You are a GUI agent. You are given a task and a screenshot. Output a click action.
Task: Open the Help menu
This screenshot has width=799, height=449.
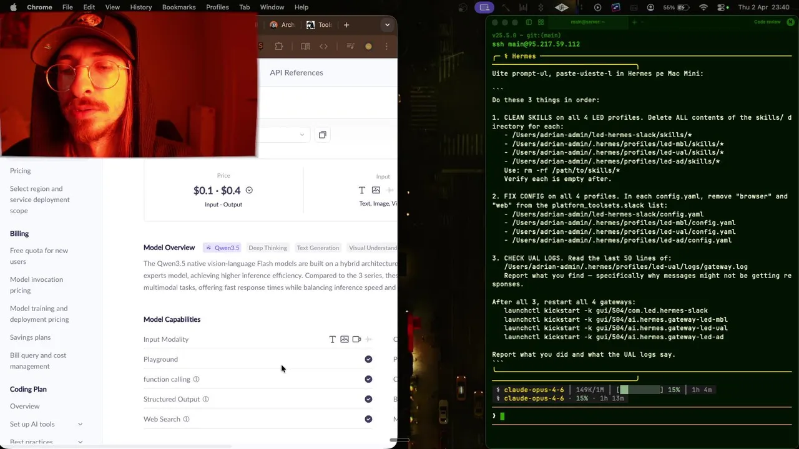301,7
